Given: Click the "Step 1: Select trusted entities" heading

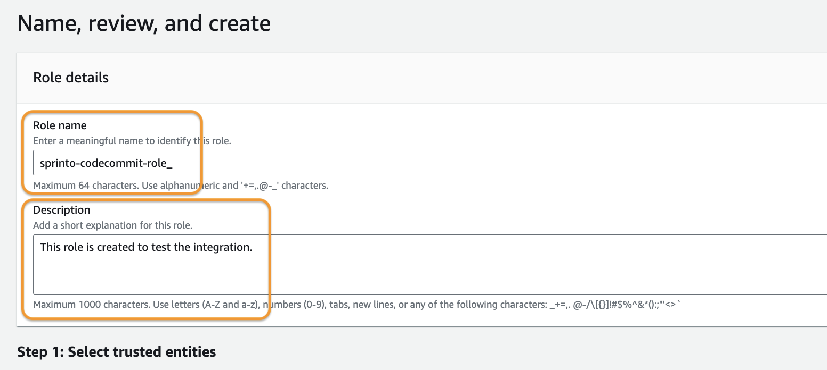Looking at the screenshot, I should [117, 351].
